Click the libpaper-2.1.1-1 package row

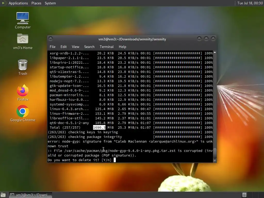click(131, 58)
